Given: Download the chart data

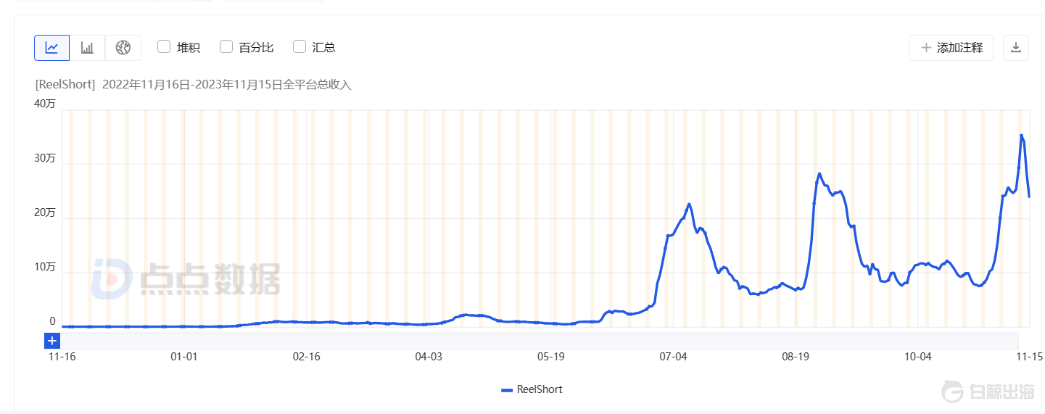Looking at the screenshot, I should point(1016,48).
